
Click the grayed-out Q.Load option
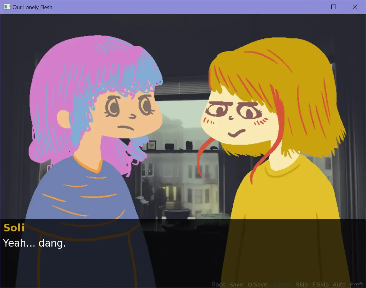(x=281, y=284)
